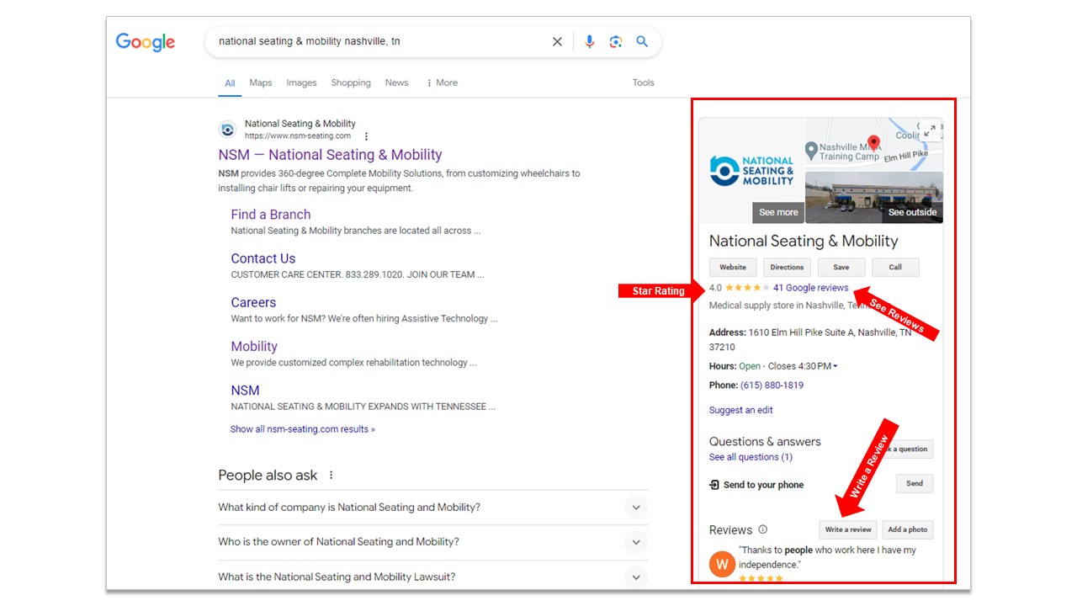This screenshot has width=1077, height=606.
Task: Open the NSM sitelink
Action: tap(246, 391)
